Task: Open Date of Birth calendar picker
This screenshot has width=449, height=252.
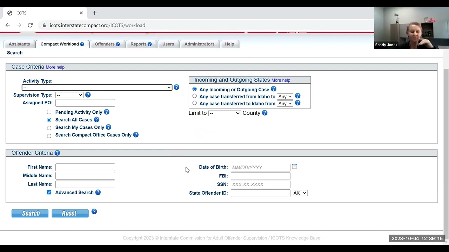Action: (x=295, y=167)
